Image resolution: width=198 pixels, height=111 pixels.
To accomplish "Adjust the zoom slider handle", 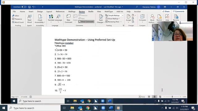I will (172, 97).
